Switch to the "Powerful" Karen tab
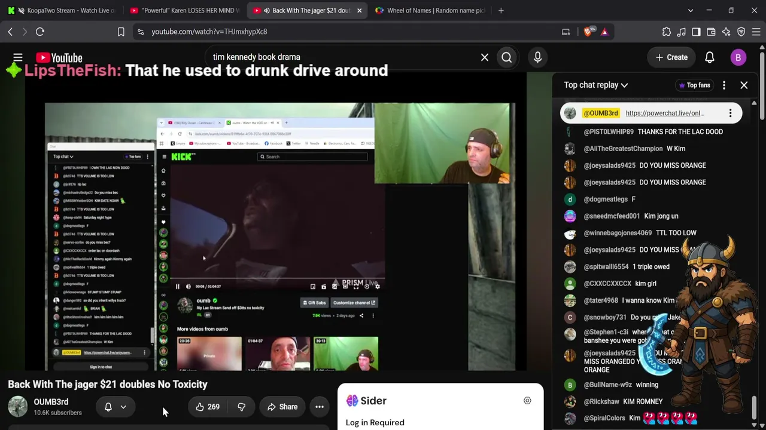This screenshot has width=766, height=430. tap(184, 10)
